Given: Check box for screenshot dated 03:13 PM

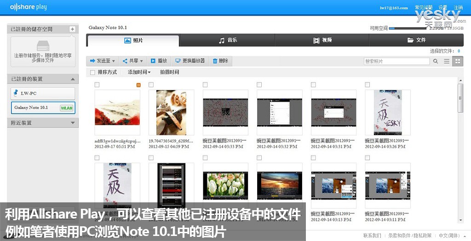Looking at the screenshot, I should point(313,158).
